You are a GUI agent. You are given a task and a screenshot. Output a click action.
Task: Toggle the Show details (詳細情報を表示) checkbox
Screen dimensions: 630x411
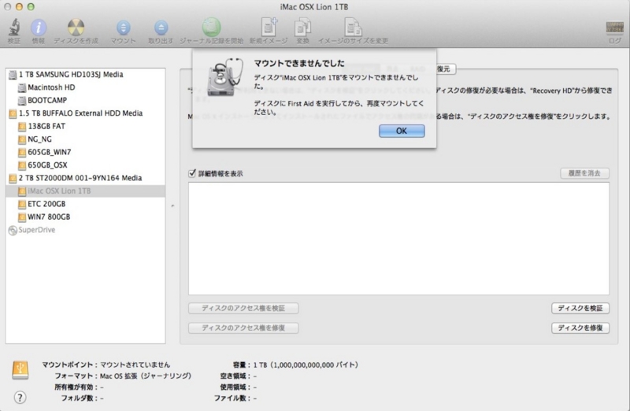point(192,173)
